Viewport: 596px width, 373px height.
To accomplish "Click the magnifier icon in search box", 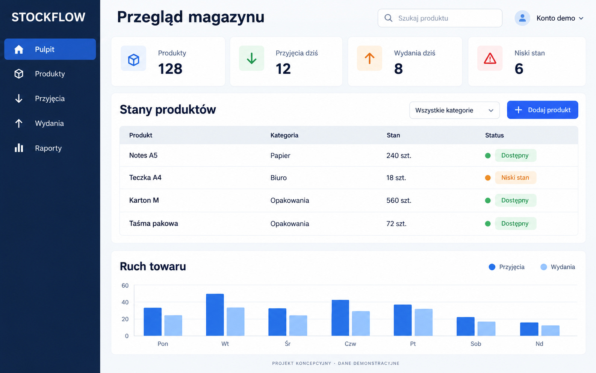I will [x=389, y=18].
